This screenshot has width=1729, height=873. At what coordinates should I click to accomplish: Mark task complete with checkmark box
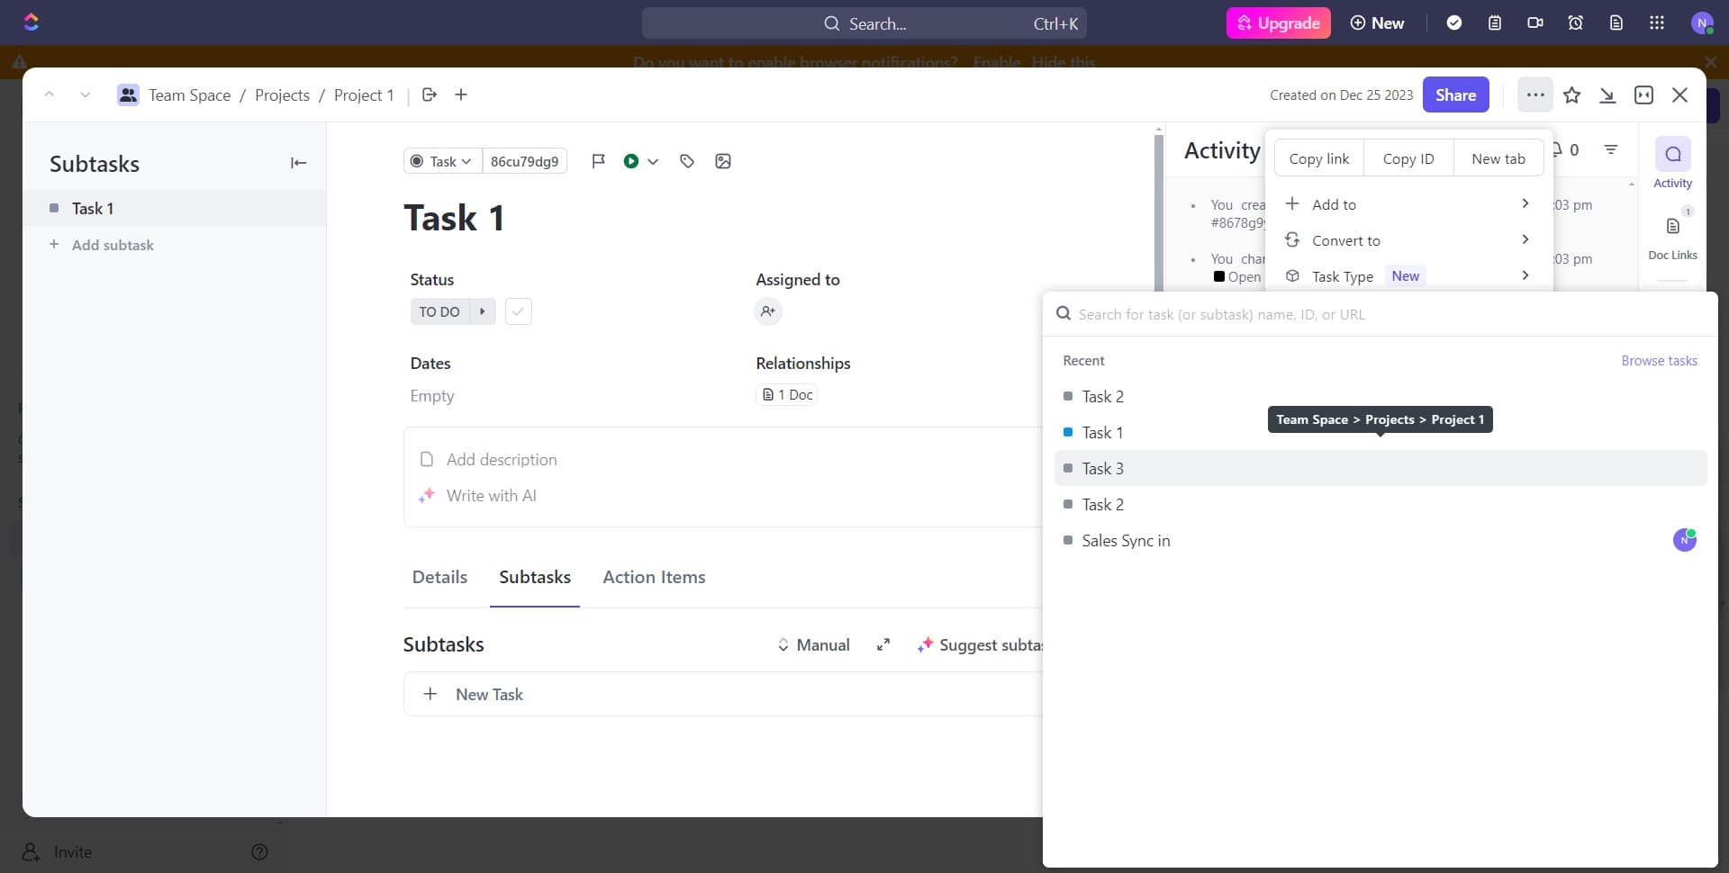click(x=519, y=311)
